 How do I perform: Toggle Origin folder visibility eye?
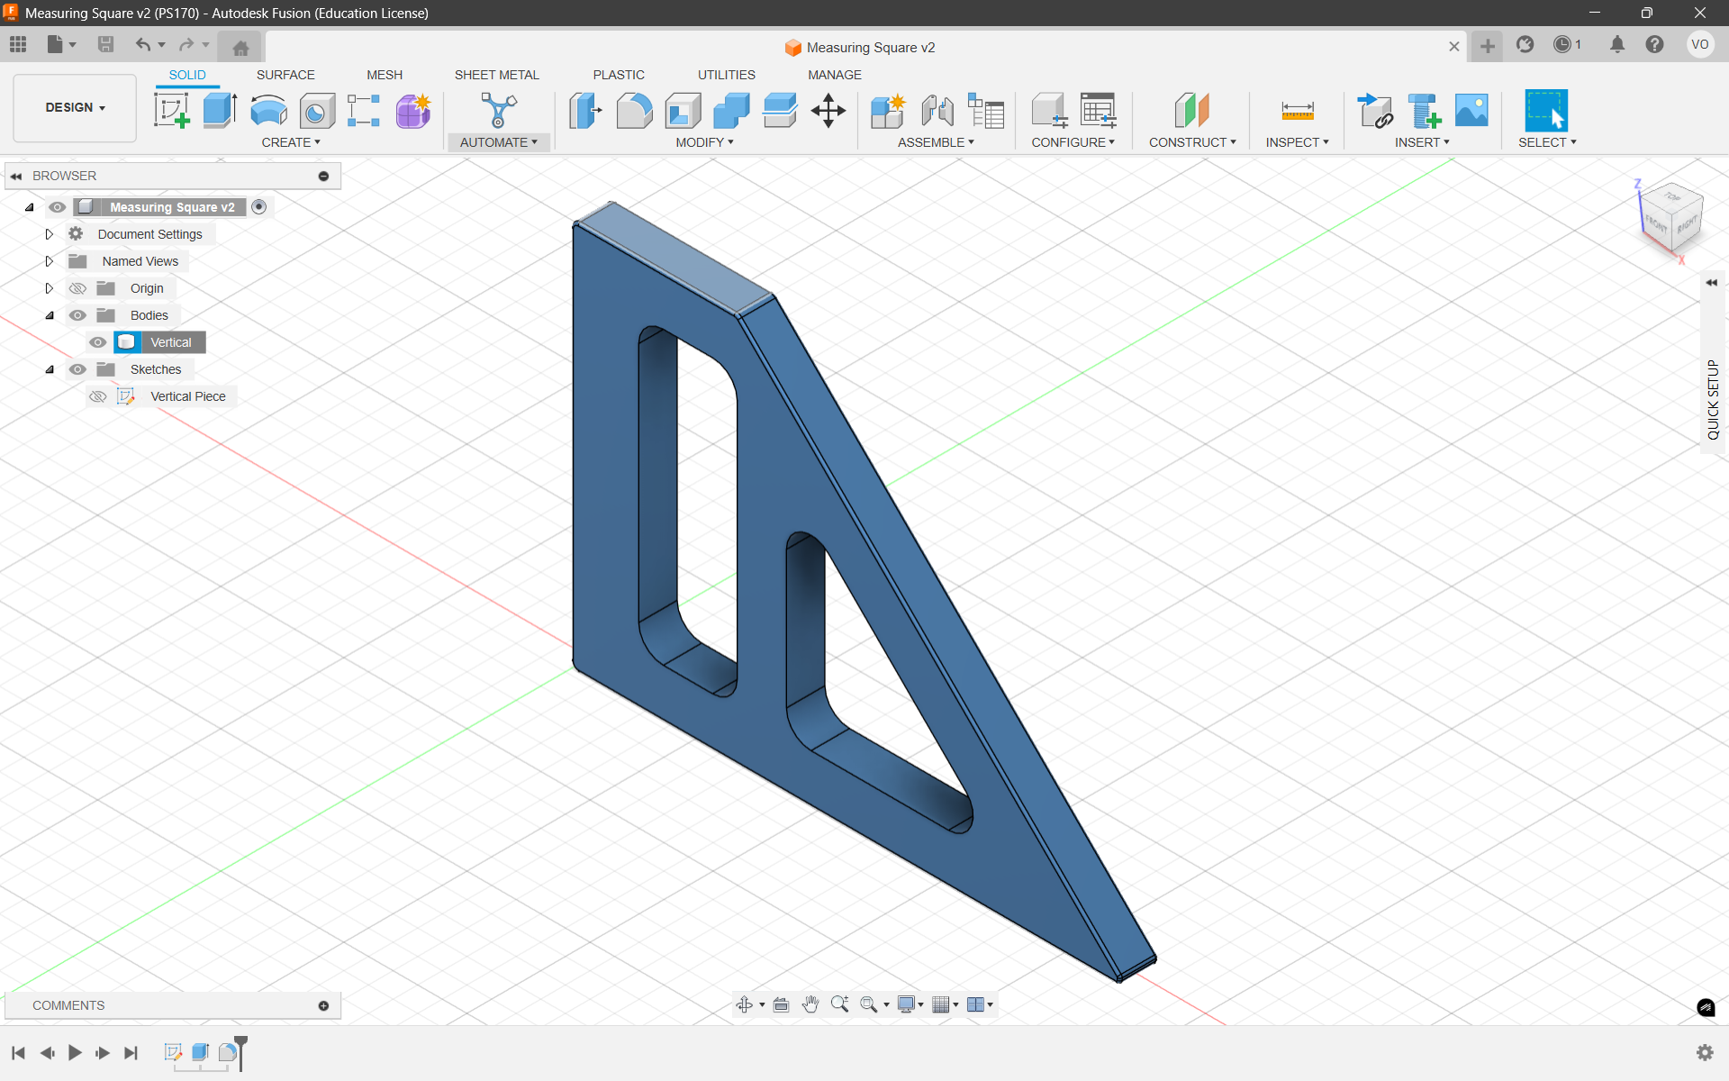[x=78, y=288]
